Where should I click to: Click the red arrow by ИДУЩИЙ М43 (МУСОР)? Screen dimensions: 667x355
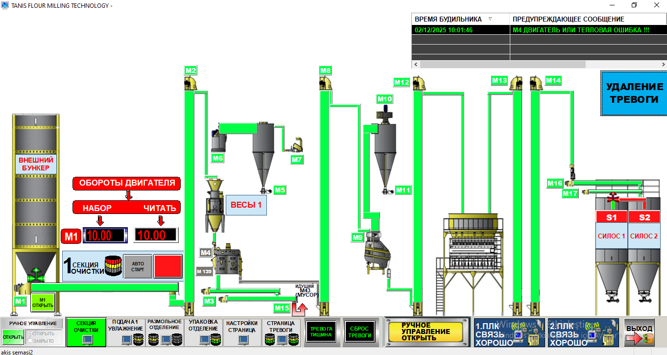(299, 309)
